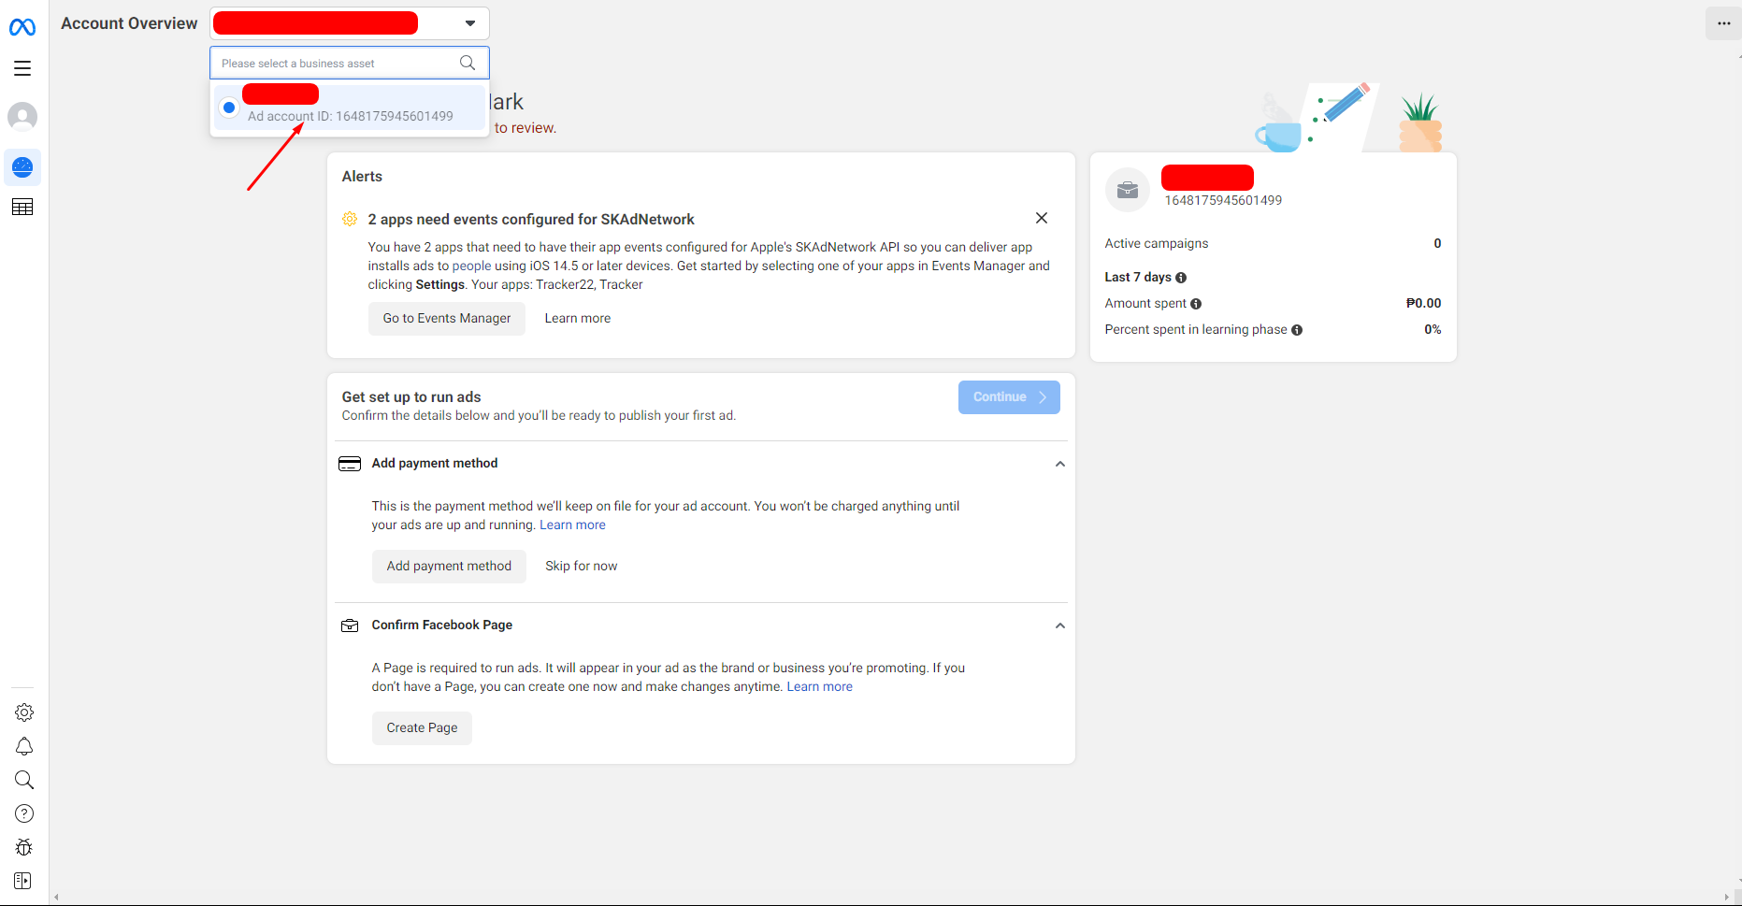Screen dimensions: 1742x906
Task: Click the Add payment method button
Action: pos(449,567)
